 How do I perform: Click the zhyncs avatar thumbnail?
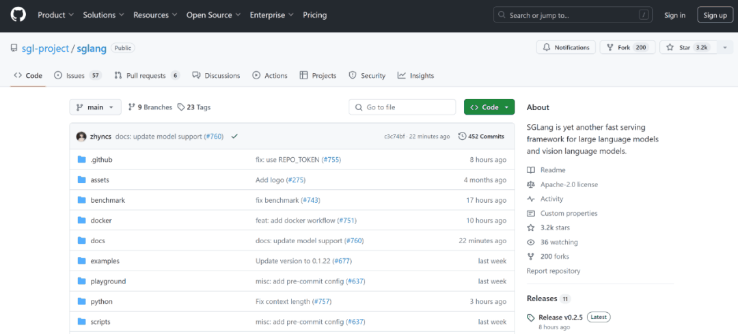[x=81, y=137]
